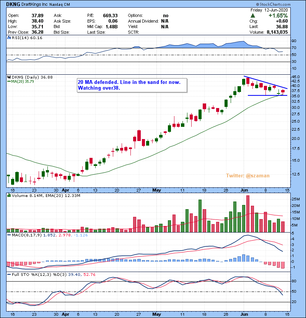Screen dimensions: 306x318
Task: Select the Open value 37.89
Action: click(37, 16)
